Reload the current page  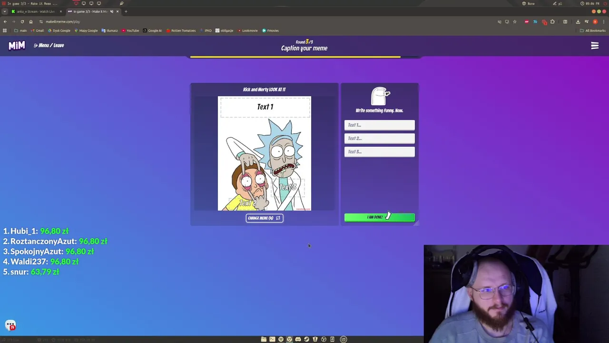click(x=22, y=21)
